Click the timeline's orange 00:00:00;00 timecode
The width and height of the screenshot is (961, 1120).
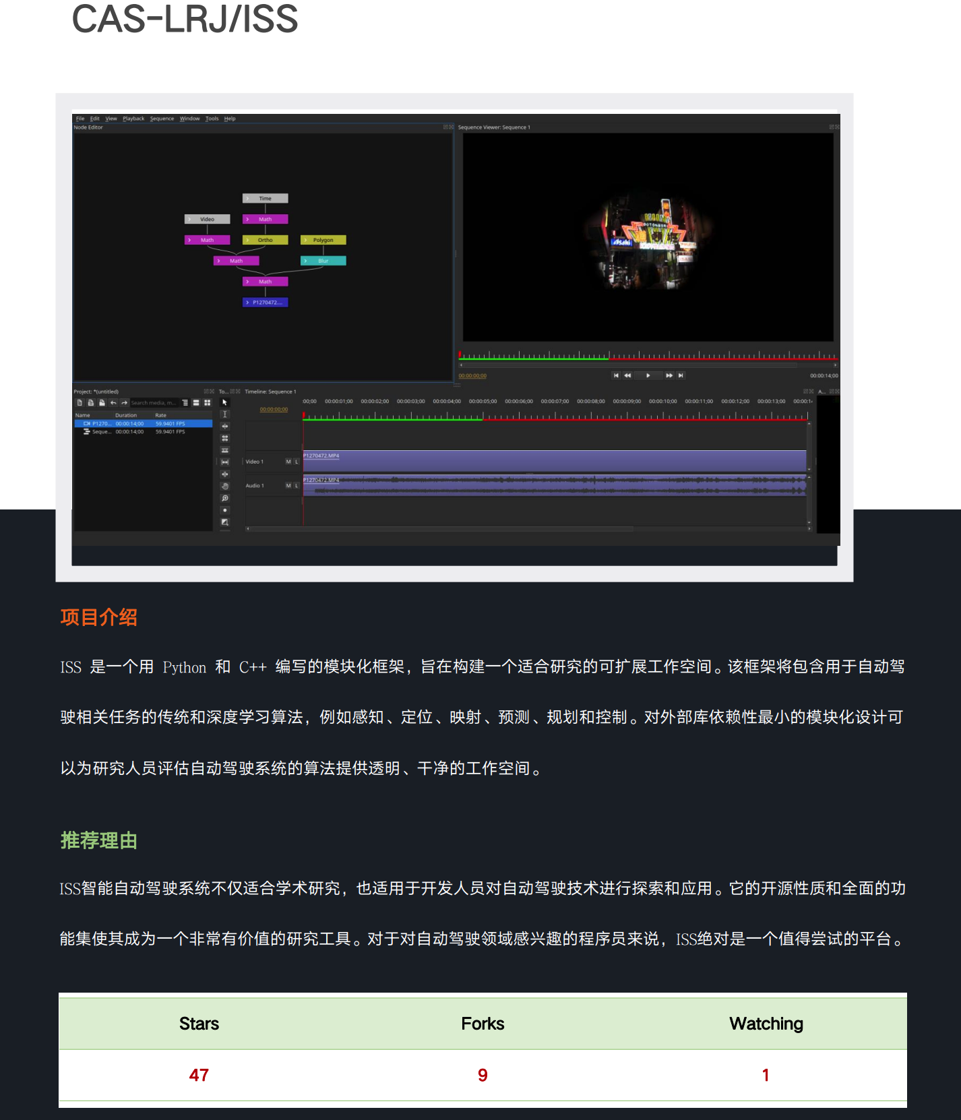click(x=274, y=409)
